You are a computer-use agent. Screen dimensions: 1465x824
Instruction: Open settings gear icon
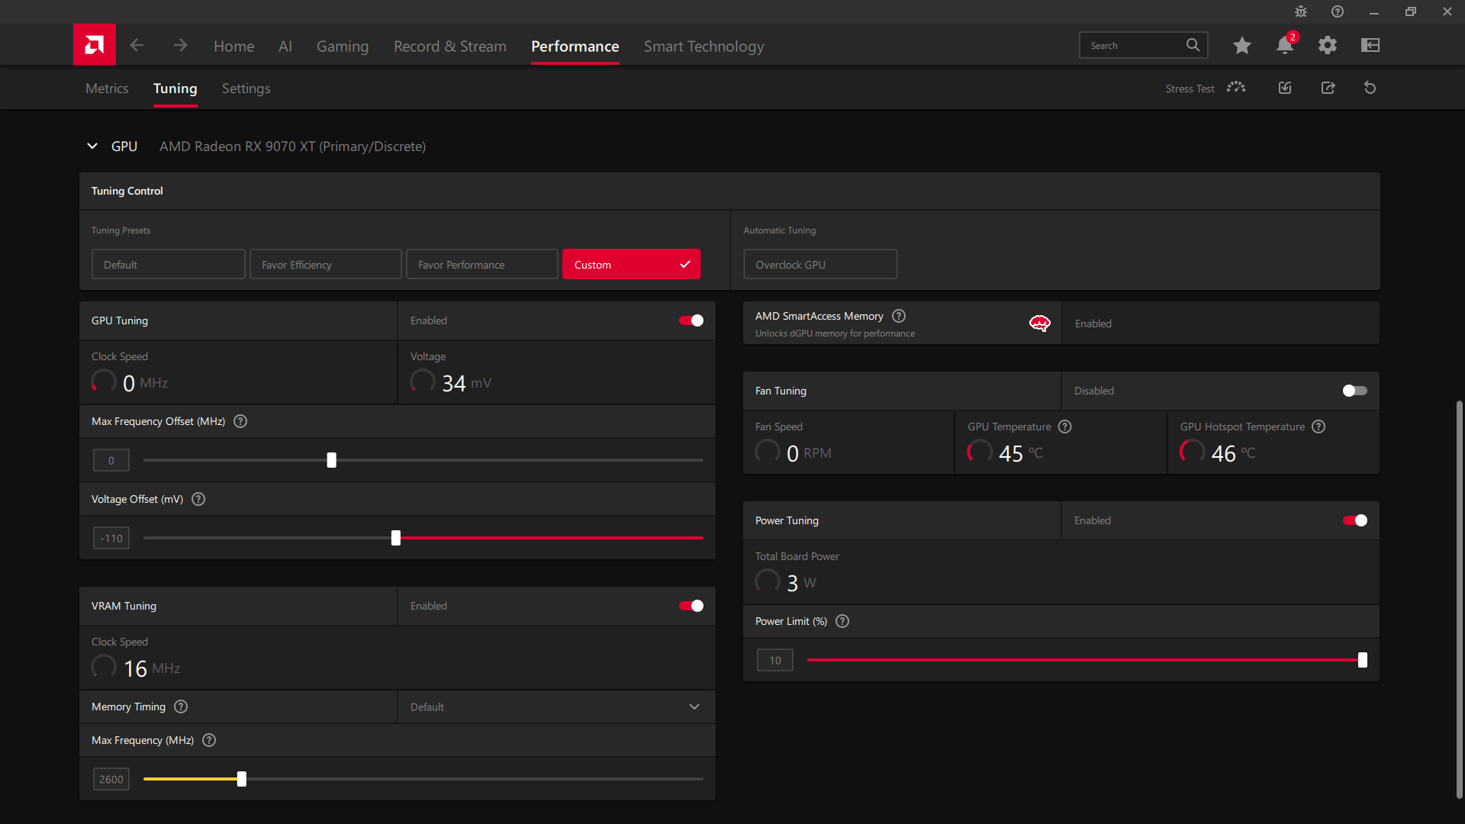tap(1328, 46)
